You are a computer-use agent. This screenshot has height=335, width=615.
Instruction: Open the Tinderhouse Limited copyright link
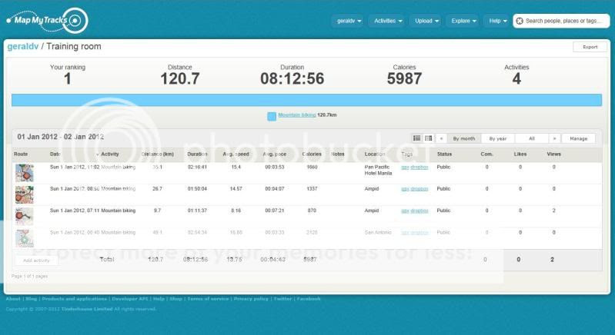[x=87, y=309]
